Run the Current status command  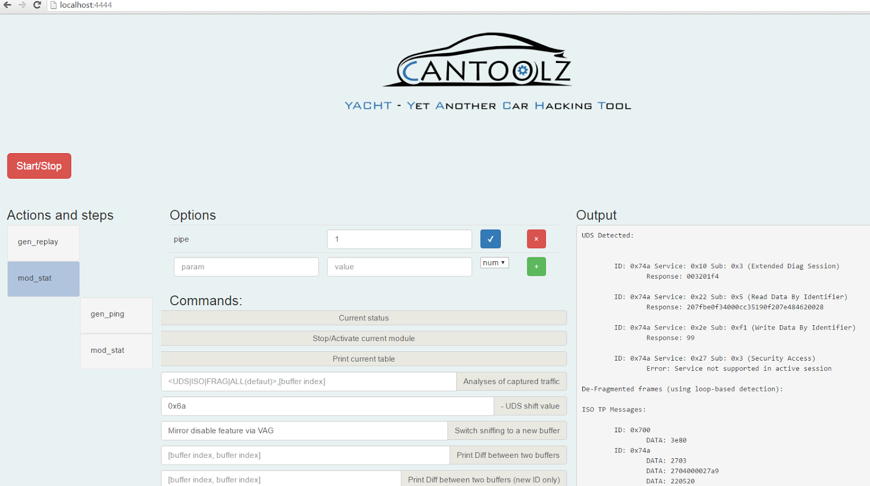pos(364,318)
